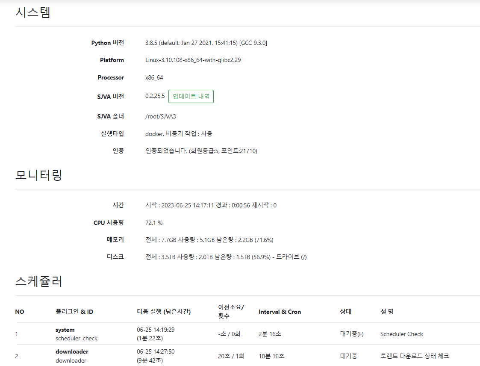Click the 상태 column header
The height and width of the screenshot is (366, 480).
tap(345, 312)
